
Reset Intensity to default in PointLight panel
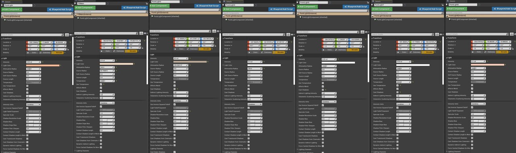[x=43, y=62]
